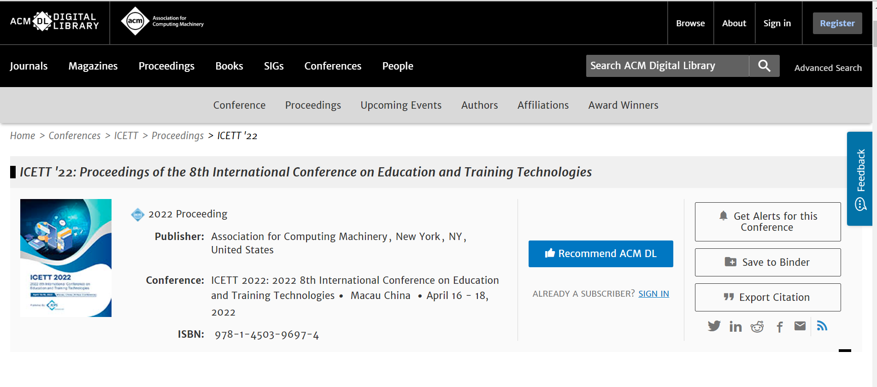Click the ISBN number 978-1-4503-9697-4
Viewport: 877px width, 387px height.
pos(267,335)
